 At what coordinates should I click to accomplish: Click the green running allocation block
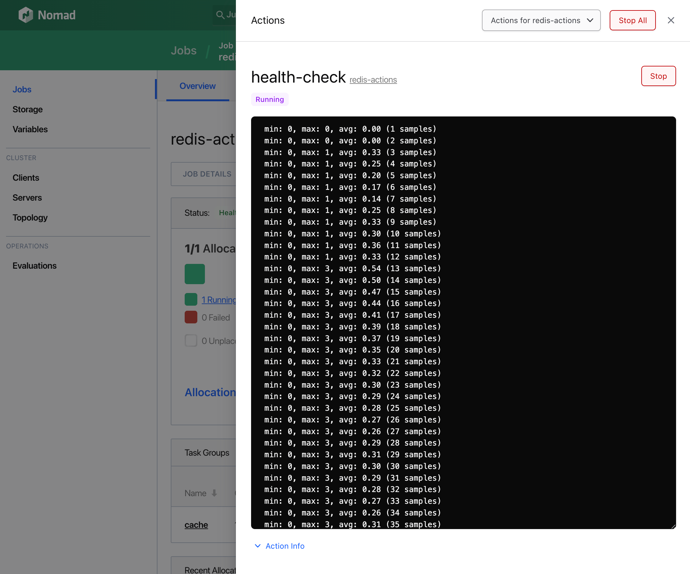[x=194, y=274]
